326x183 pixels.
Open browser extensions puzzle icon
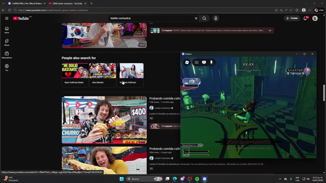tap(297, 10)
